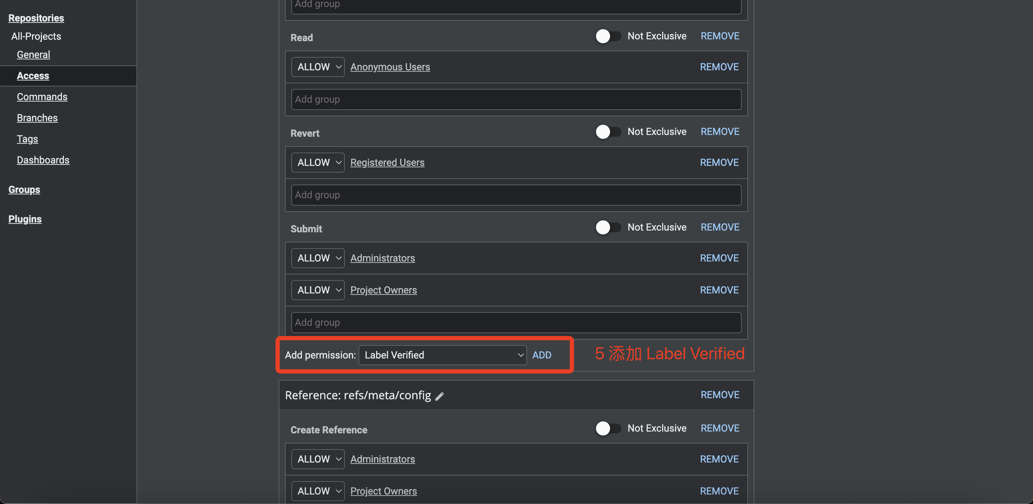Open Dashboards in the sidebar

pyautogui.click(x=43, y=160)
